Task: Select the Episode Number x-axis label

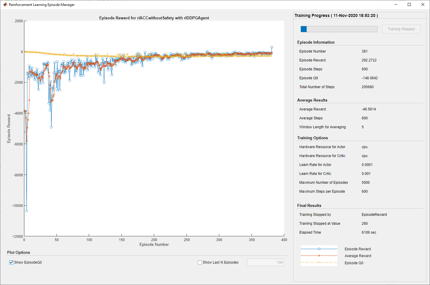Action: (154, 244)
